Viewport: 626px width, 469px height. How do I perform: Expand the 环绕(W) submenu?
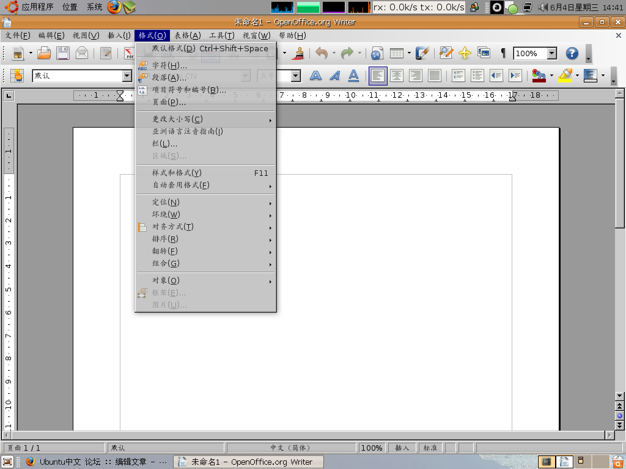click(x=205, y=214)
